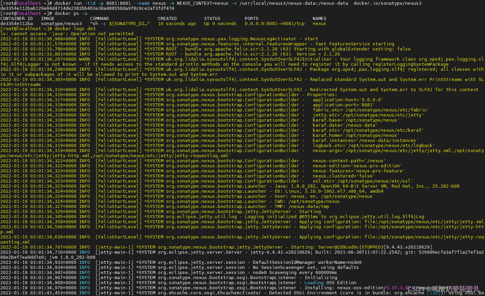
Task: Click timestamp 2022-01-19 03:01:43,453+0000
Action: pyautogui.click(x=38, y=293)
